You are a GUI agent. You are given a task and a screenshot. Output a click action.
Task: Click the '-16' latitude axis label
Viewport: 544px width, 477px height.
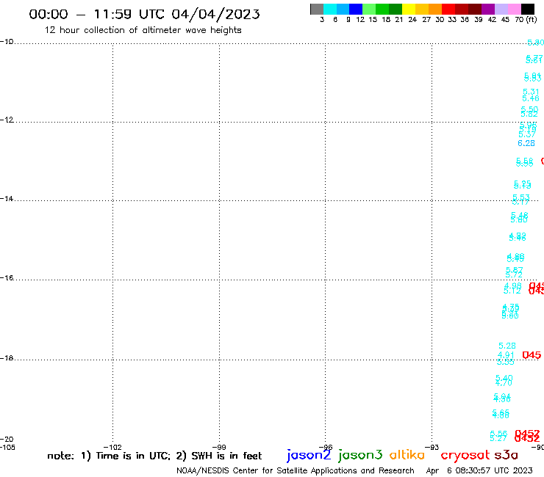coord(7,278)
